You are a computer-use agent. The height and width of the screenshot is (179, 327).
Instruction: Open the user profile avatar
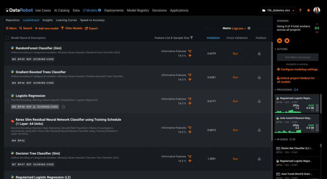click(317, 10)
